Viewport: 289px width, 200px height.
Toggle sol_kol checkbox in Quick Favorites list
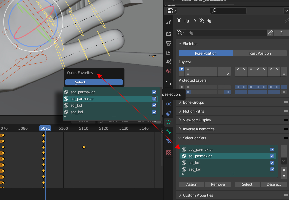[x=154, y=105]
